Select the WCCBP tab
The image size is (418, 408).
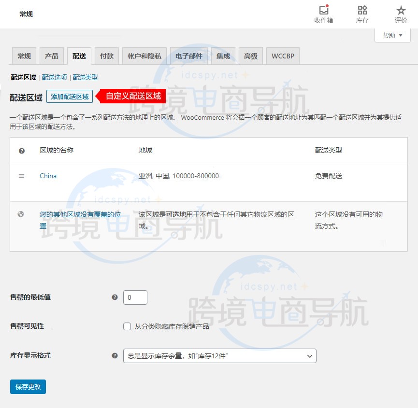(283, 56)
